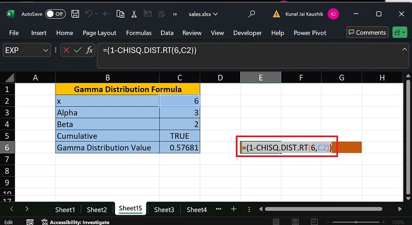Open the Page Layout tab
412x225 pixels.
[x=100, y=33]
